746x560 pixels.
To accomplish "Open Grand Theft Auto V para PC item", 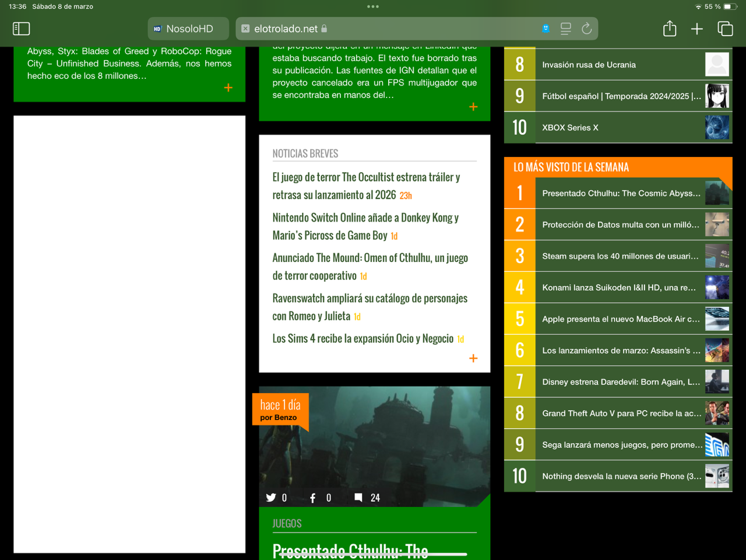I will [x=622, y=414].
